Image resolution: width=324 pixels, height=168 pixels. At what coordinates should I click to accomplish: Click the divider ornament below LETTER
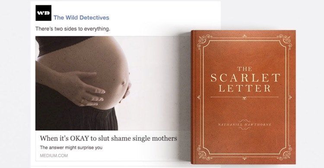point(245,97)
